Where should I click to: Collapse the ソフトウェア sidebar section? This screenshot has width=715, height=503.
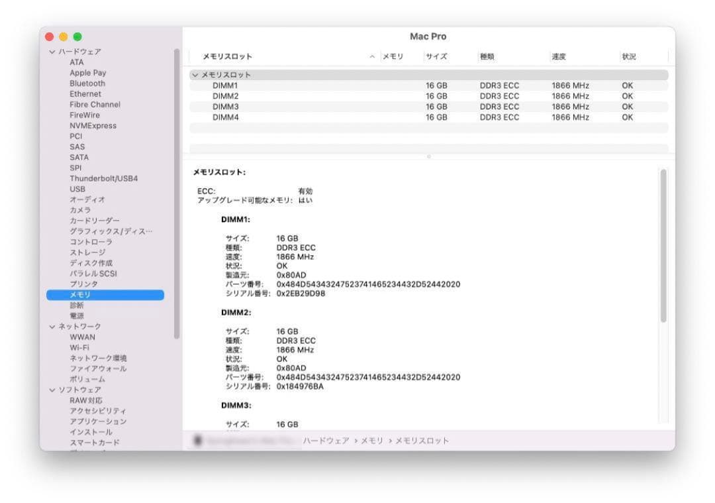[52, 390]
